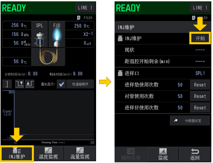Click the zoom-up chromatogram scale icon
The image size is (213, 163).
tap(30, 84)
